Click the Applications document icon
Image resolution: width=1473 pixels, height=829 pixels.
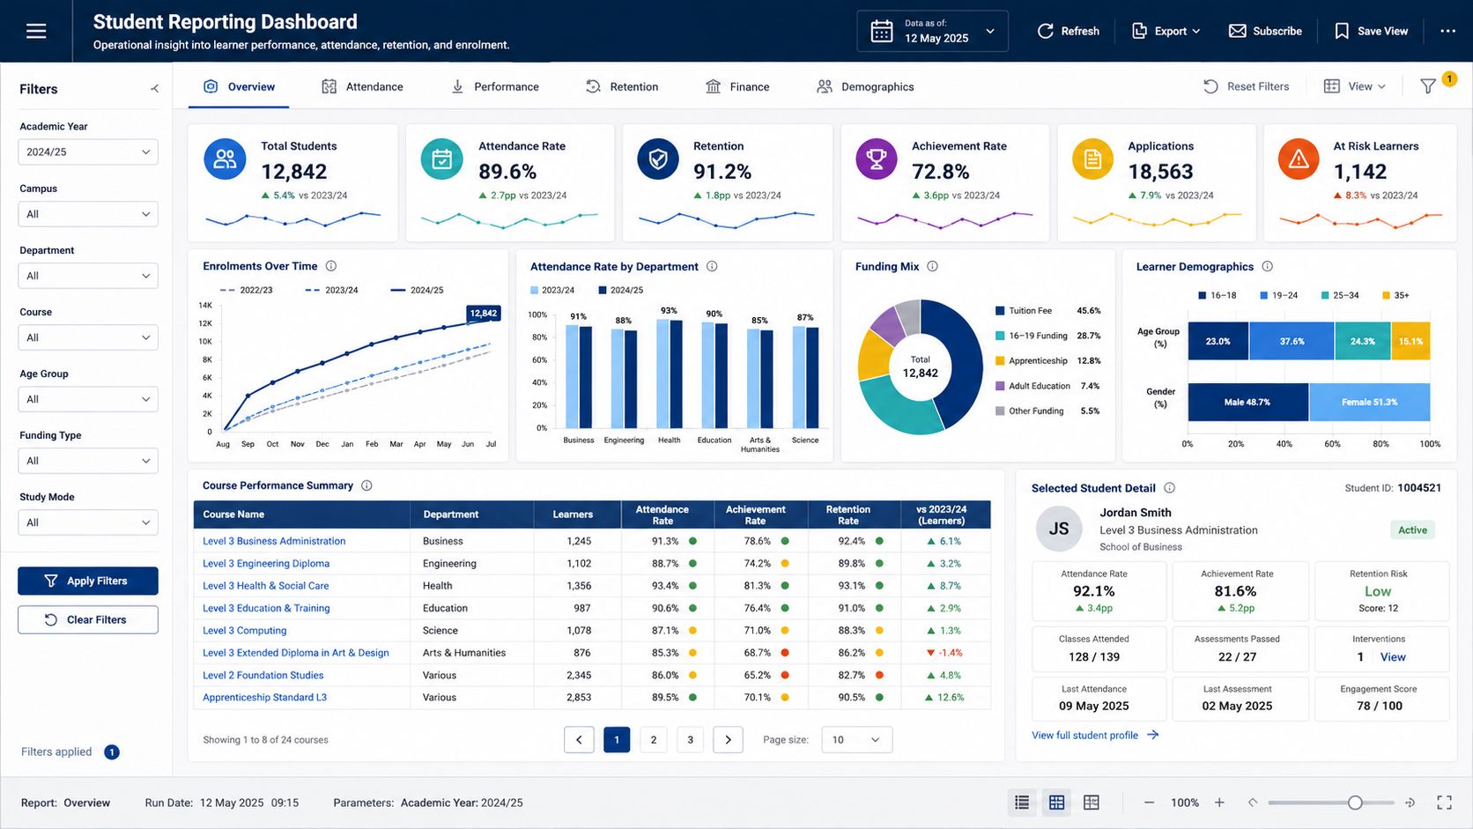1092,159
